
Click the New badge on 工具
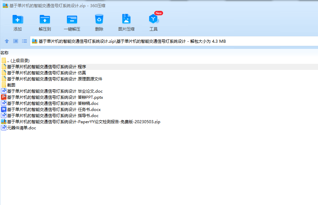(159, 13)
